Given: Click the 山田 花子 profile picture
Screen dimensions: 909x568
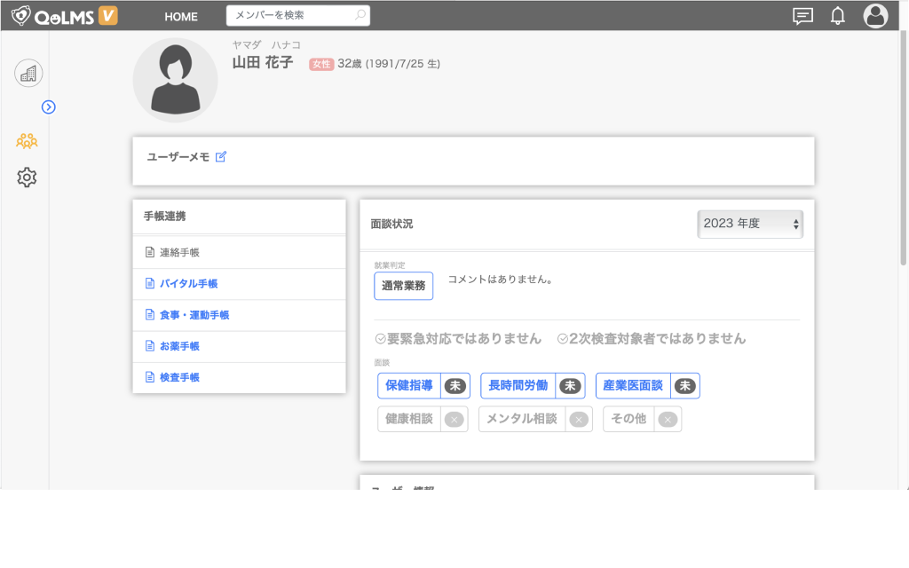Looking at the screenshot, I should [x=175, y=80].
